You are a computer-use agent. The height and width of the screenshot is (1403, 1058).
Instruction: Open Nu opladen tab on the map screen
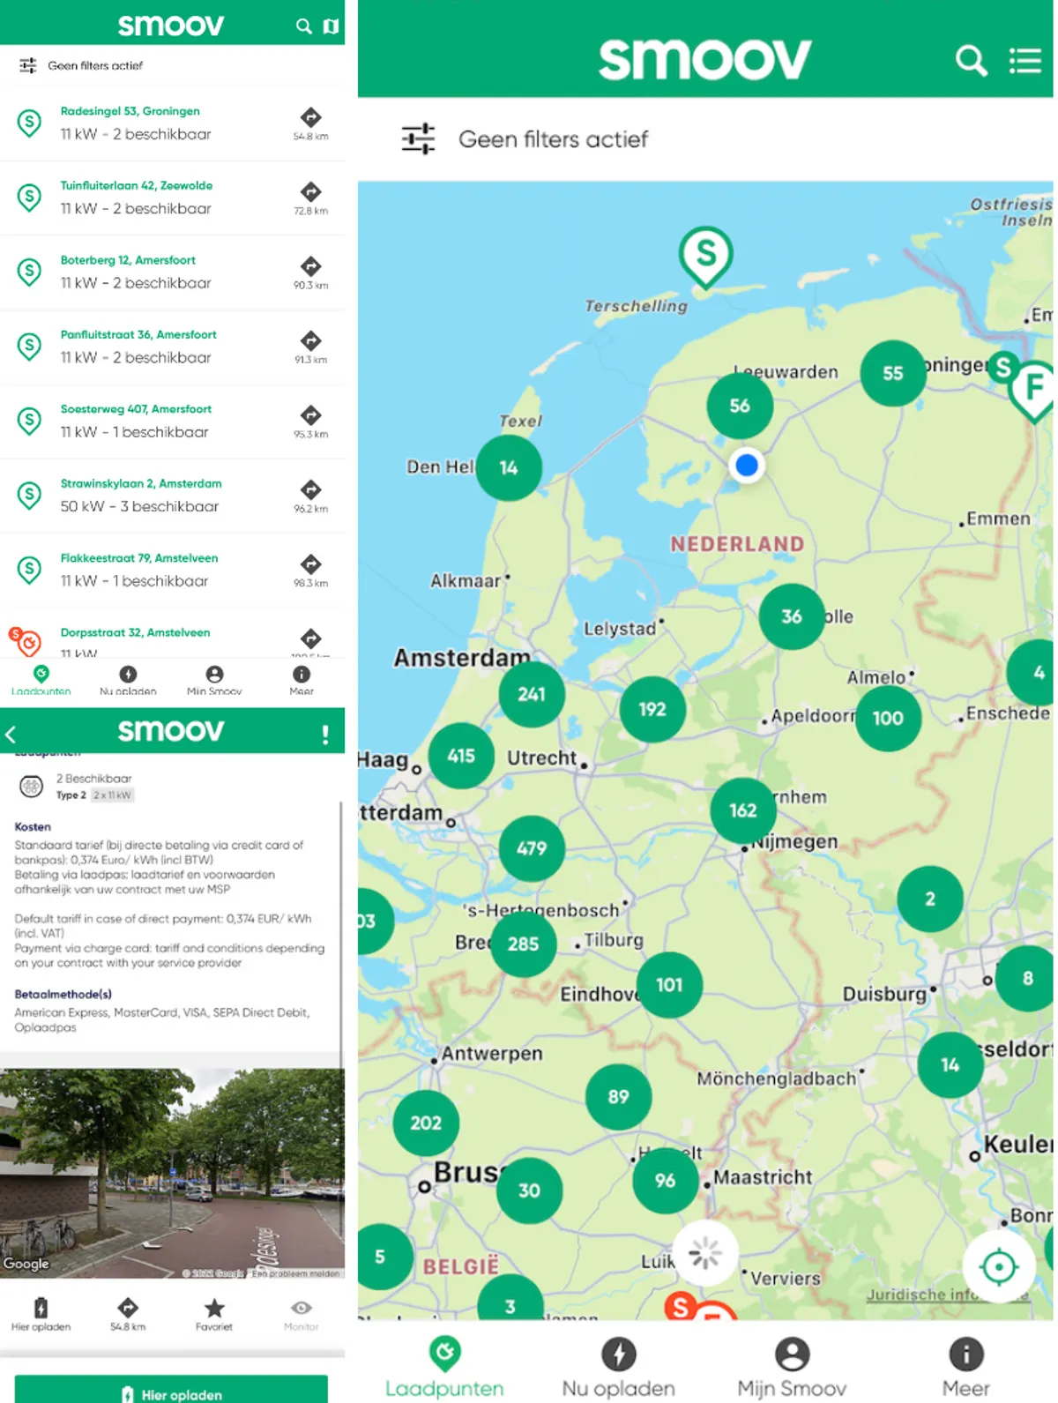(x=619, y=1367)
